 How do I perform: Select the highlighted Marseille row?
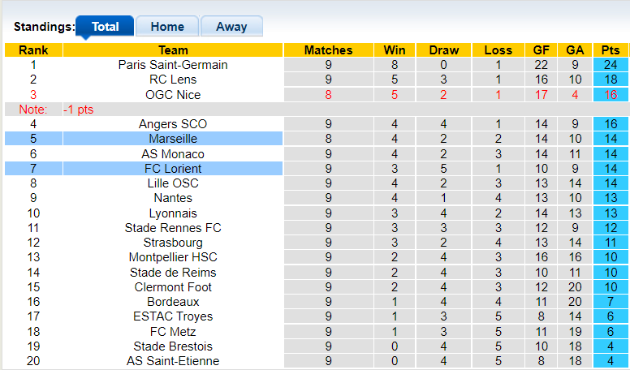pyautogui.click(x=173, y=139)
